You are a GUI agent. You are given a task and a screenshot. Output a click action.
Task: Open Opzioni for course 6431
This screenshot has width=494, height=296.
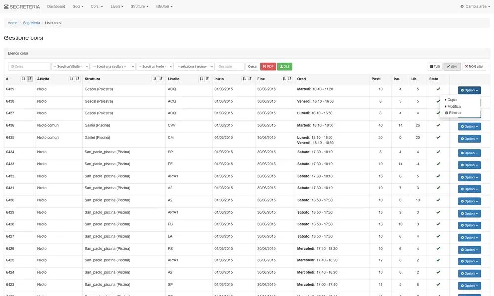pyautogui.click(x=469, y=189)
